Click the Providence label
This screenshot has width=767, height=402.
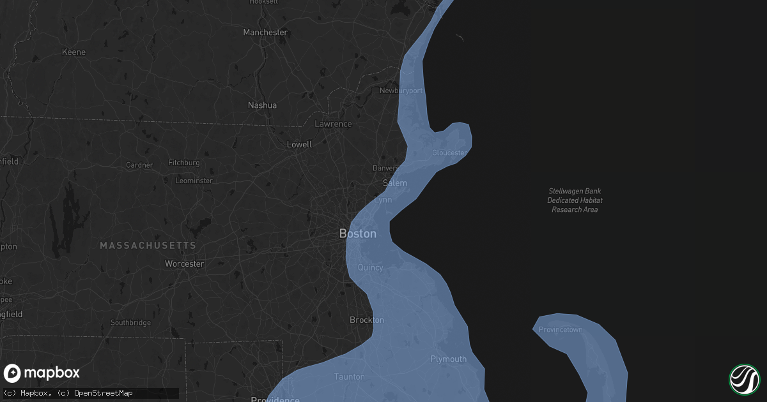(x=275, y=399)
